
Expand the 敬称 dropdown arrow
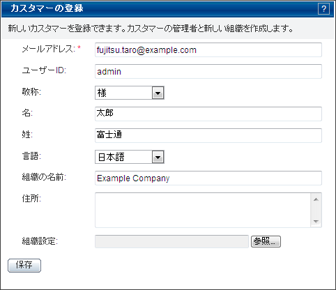[x=158, y=93]
